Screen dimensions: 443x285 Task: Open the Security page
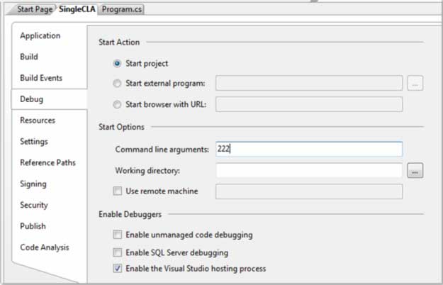(34, 206)
